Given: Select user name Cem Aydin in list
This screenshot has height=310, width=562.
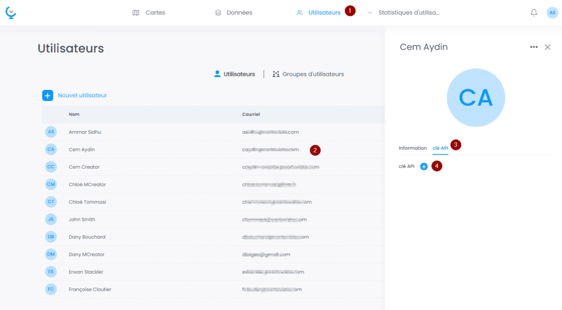Looking at the screenshot, I should (x=82, y=149).
